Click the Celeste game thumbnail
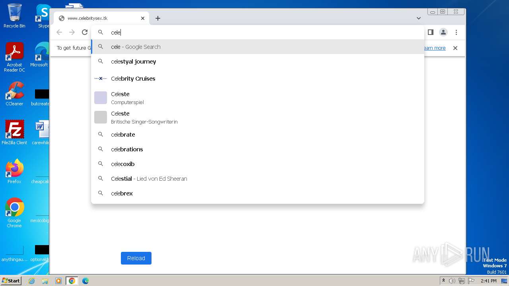This screenshot has width=509, height=286. tap(101, 98)
